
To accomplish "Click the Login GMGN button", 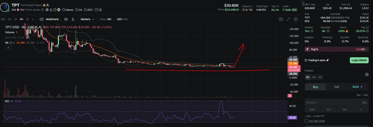I will click(359, 60).
